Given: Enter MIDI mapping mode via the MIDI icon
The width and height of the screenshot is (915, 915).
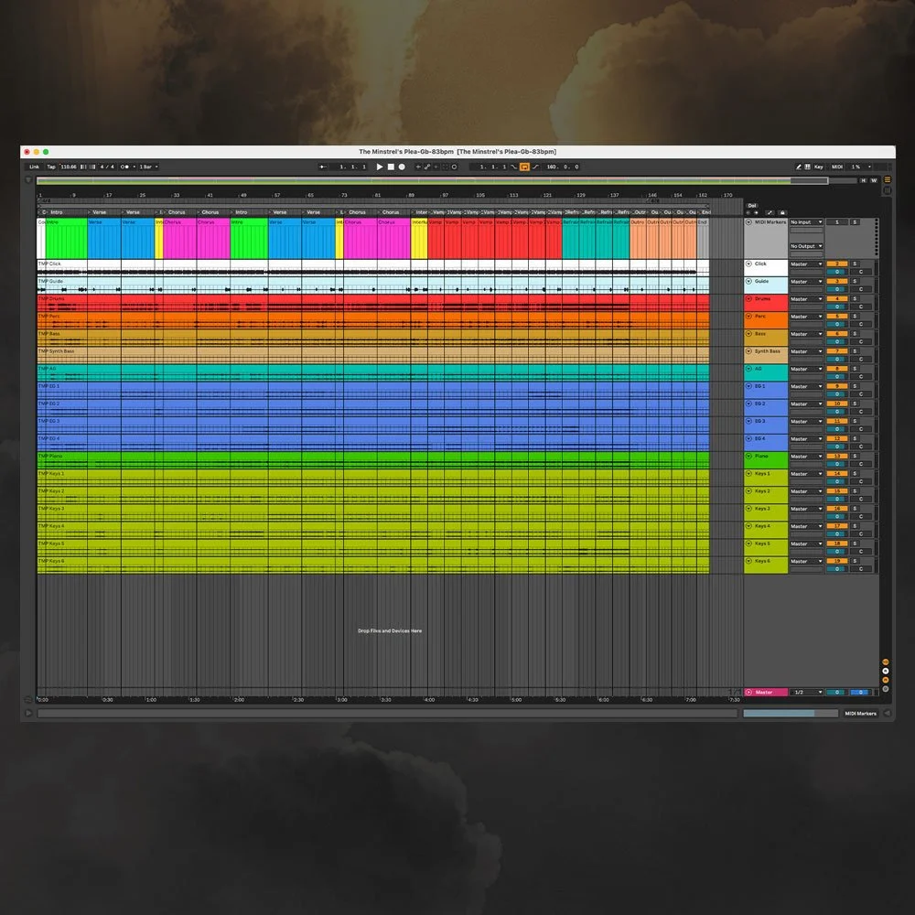Looking at the screenshot, I should (837, 168).
